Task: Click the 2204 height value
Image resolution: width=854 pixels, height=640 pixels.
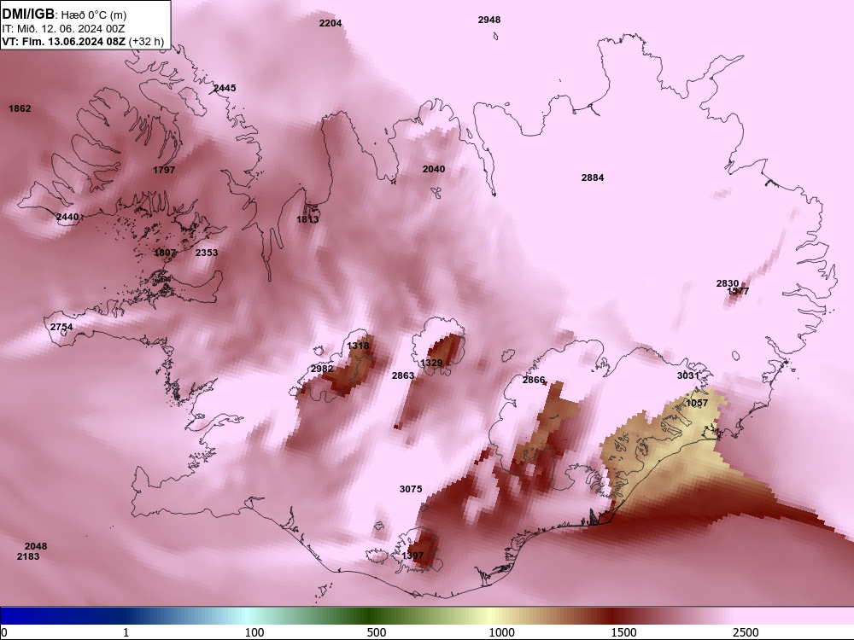Action: [330, 23]
